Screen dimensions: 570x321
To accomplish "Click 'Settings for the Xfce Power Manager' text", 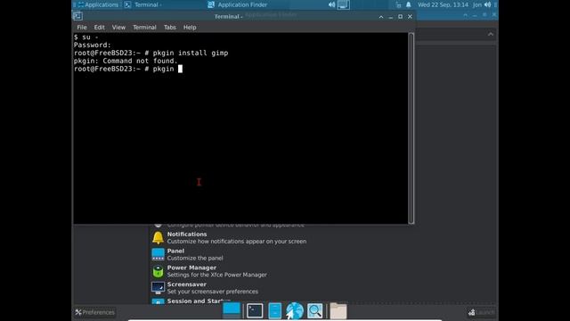I will click(x=217, y=276).
